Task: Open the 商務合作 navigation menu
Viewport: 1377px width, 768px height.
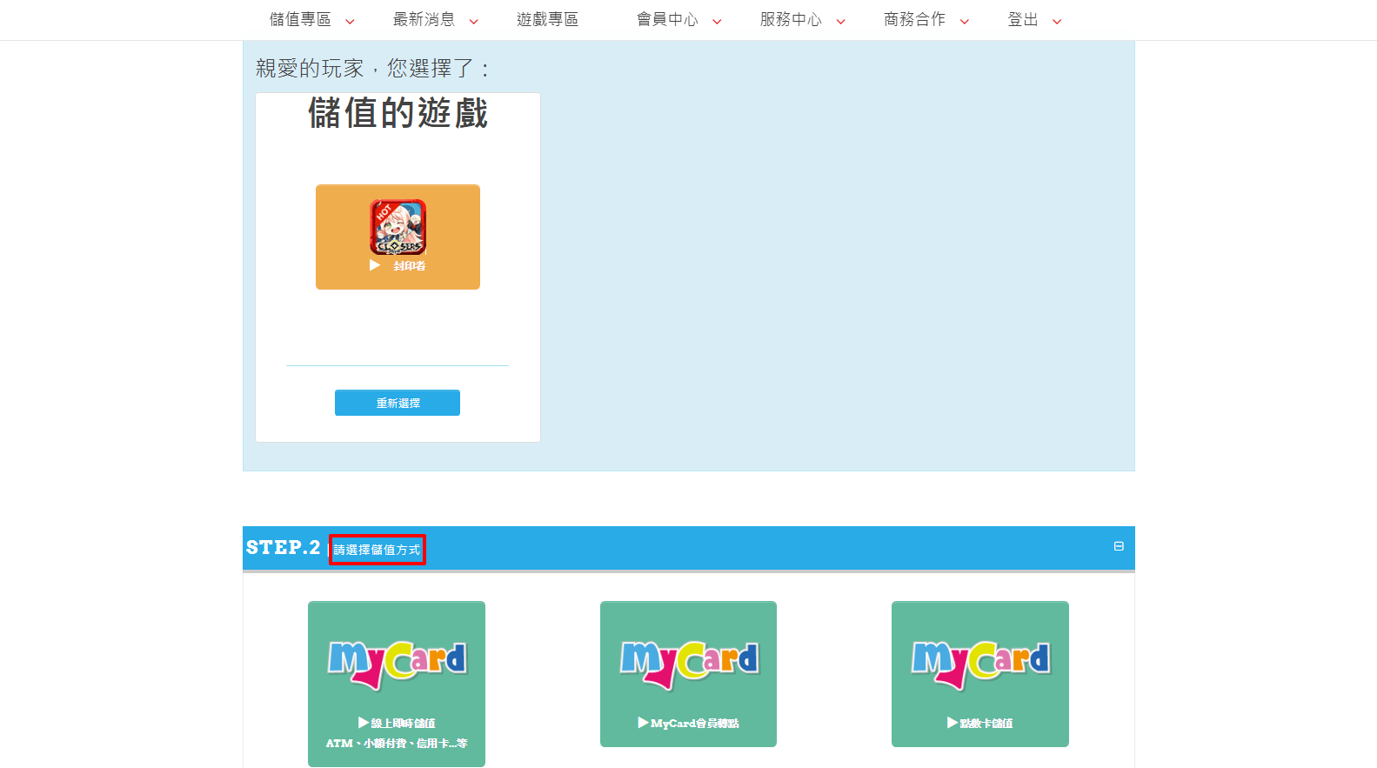Action: [914, 20]
